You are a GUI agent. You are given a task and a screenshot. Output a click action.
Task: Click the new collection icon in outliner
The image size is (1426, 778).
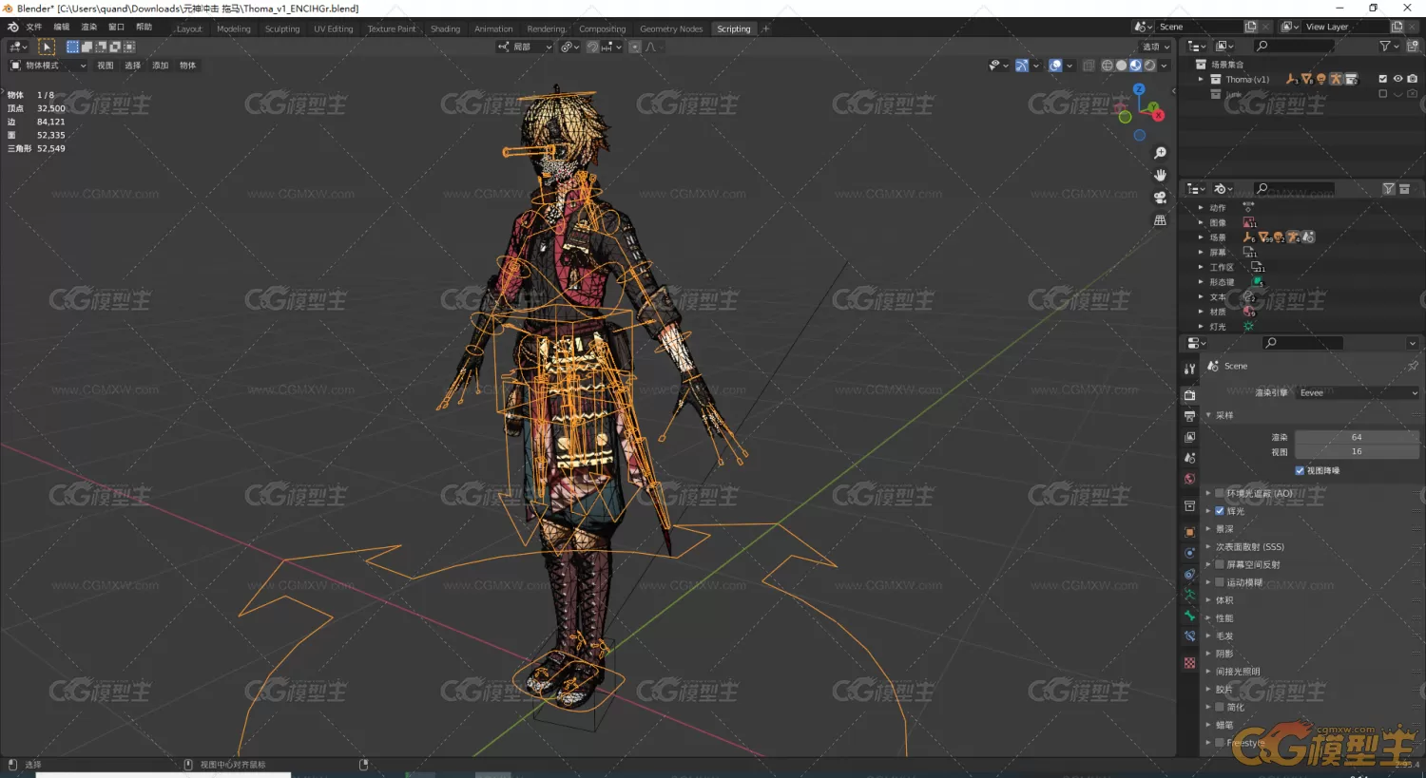tap(1413, 46)
